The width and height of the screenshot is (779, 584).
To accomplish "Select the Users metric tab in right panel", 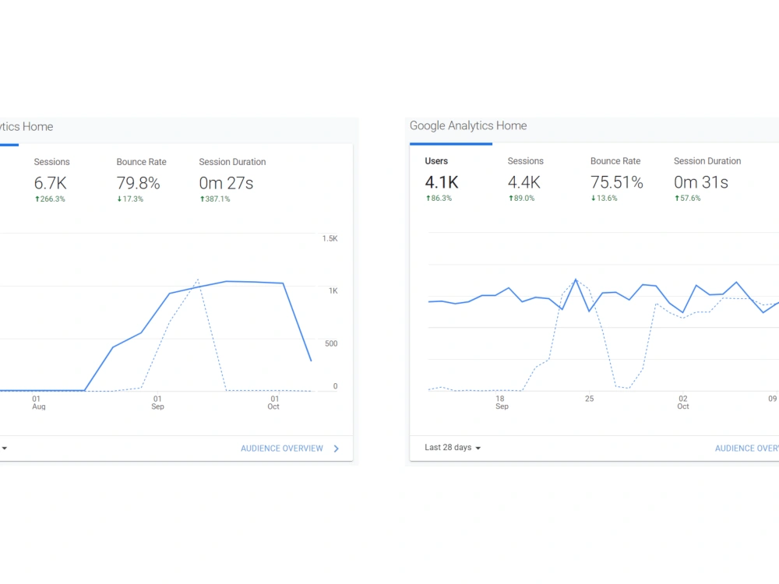I will point(442,179).
